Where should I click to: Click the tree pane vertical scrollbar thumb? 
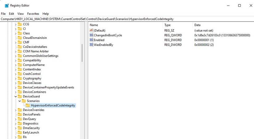82,53
